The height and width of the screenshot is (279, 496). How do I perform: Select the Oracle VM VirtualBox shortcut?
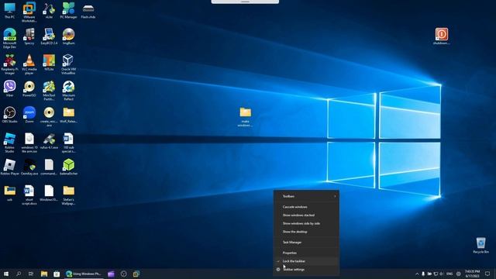(68, 64)
